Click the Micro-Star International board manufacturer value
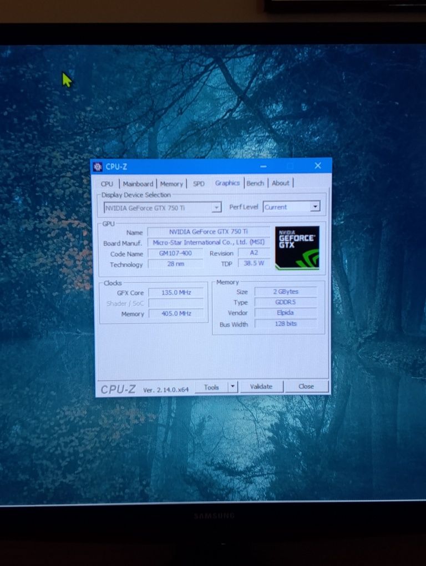The image size is (426, 566). pos(209,242)
